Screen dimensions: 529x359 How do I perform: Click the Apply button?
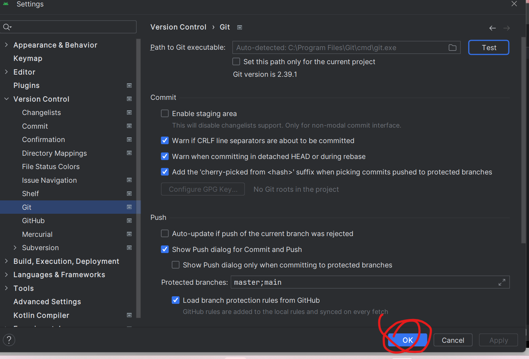click(498, 340)
